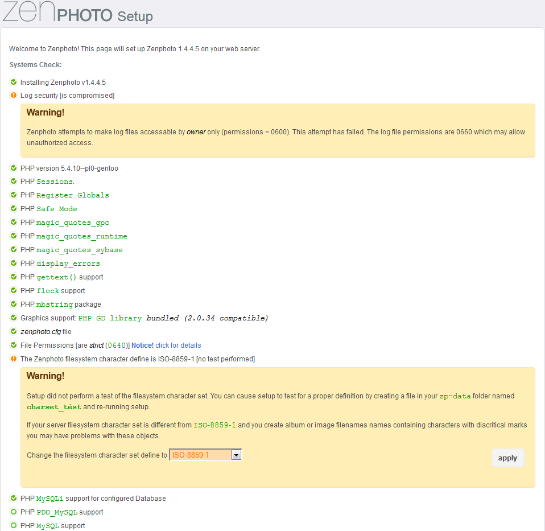545x531 pixels.
Task: Open the Notice! click for details link
Action: [166, 345]
